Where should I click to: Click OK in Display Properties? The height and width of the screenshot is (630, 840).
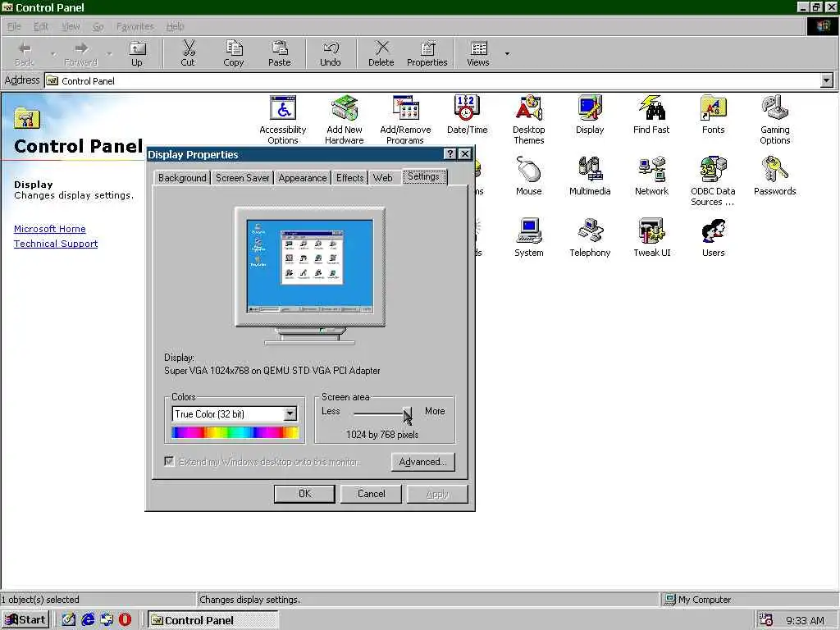pyautogui.click(x=304, y=493)
